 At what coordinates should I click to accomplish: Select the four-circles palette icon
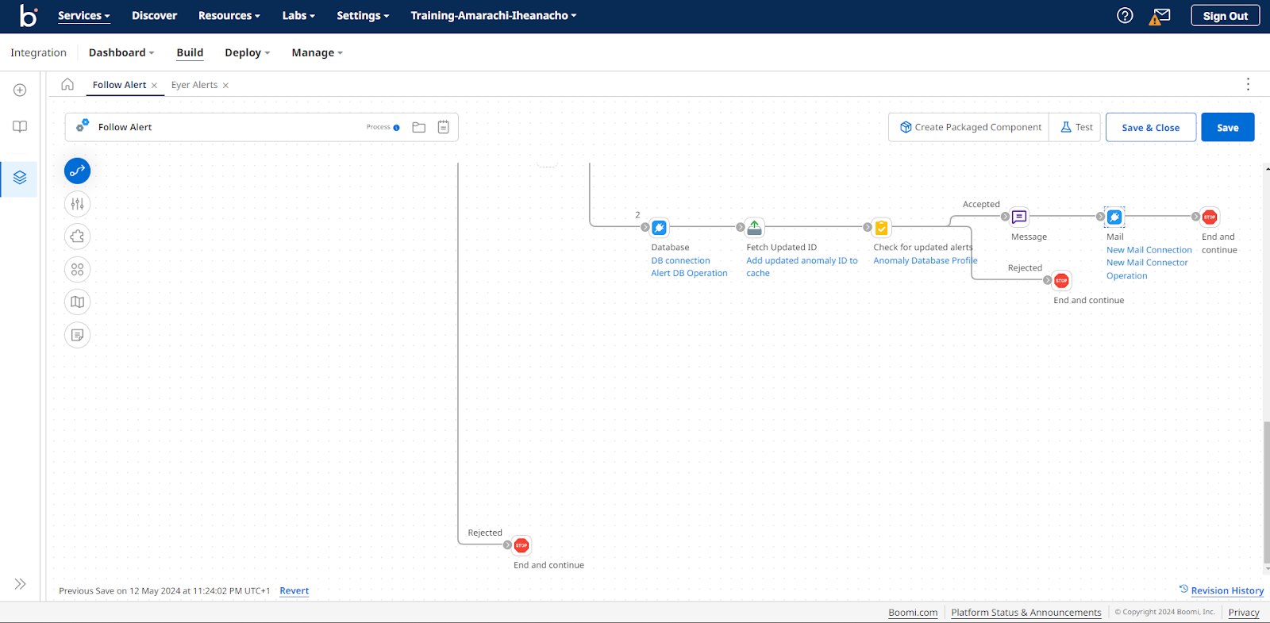tap(77, 270)
